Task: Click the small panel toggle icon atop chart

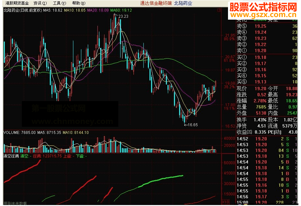Action: [219, 10]
